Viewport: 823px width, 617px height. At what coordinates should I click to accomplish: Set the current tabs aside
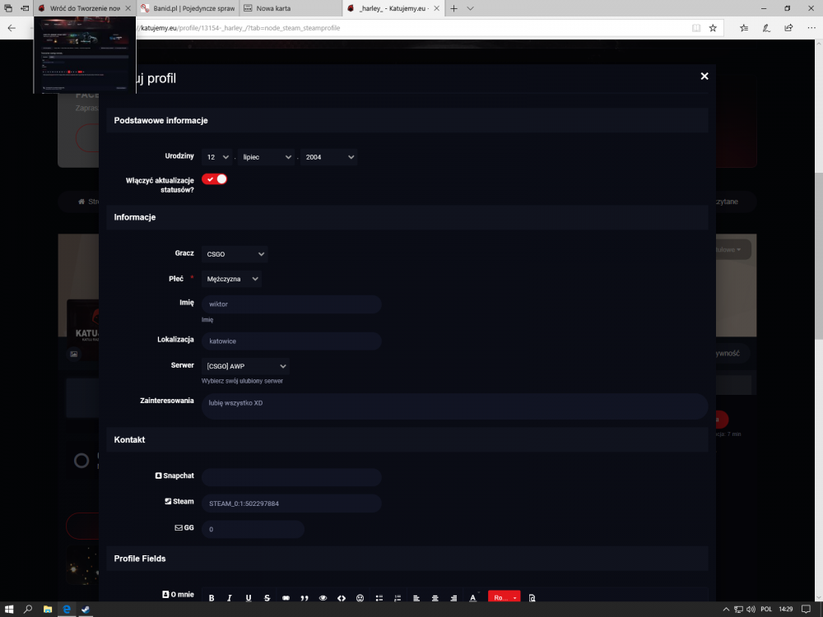tap(25, 8)
